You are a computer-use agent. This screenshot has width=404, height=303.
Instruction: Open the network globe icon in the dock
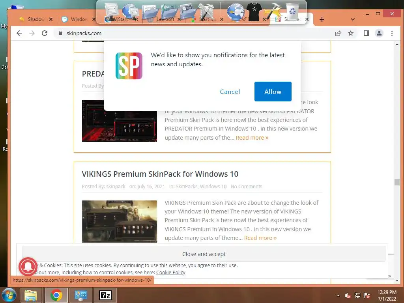pos(130,11)
